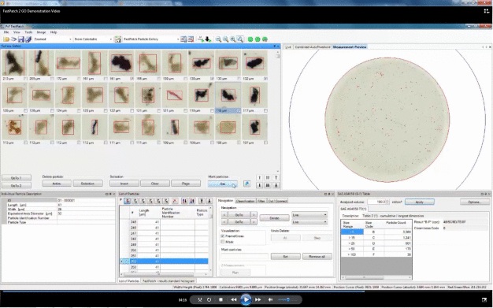
Task: Click the Analyzed volume stepper arrows
Action: (x=387, y=202)
